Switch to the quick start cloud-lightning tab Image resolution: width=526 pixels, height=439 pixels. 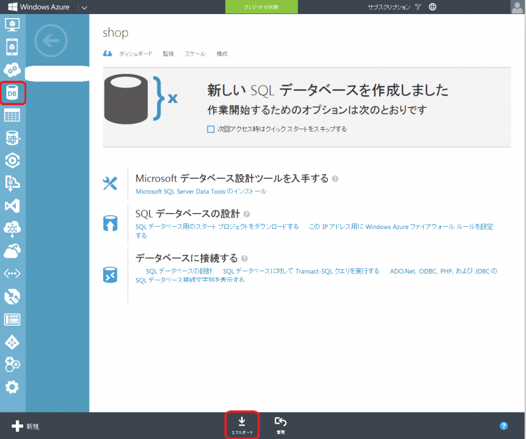tap(108, 54)
